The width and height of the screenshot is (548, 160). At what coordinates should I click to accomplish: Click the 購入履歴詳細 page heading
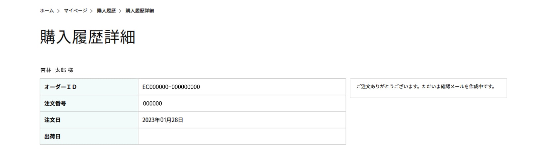[88, 37]
